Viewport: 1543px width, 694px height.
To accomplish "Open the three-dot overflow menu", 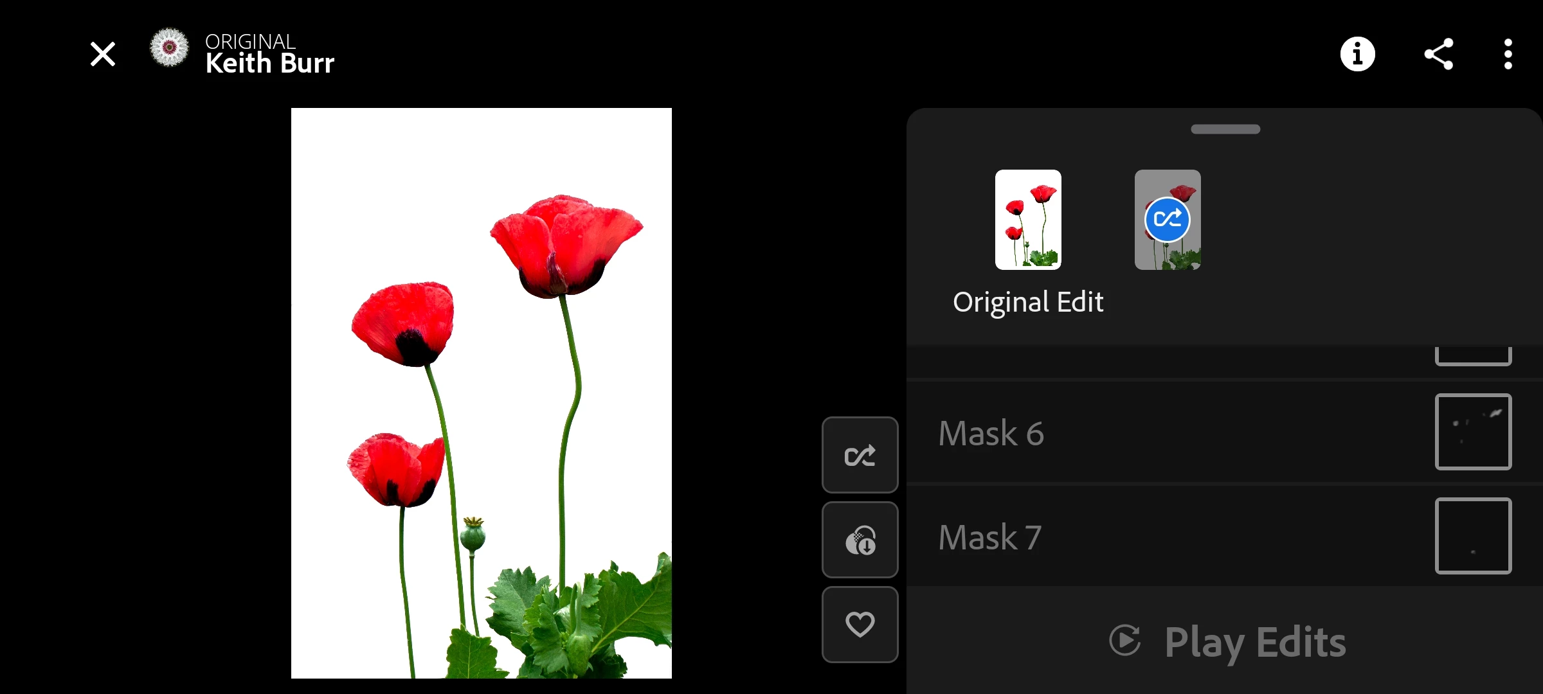I will coord(1508,54).
